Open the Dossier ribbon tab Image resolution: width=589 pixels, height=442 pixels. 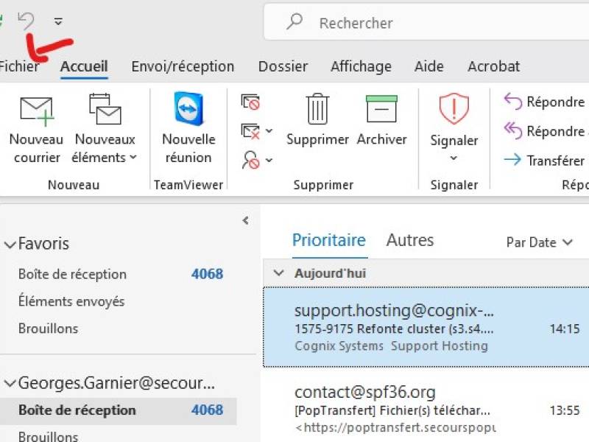click(283, 66)
